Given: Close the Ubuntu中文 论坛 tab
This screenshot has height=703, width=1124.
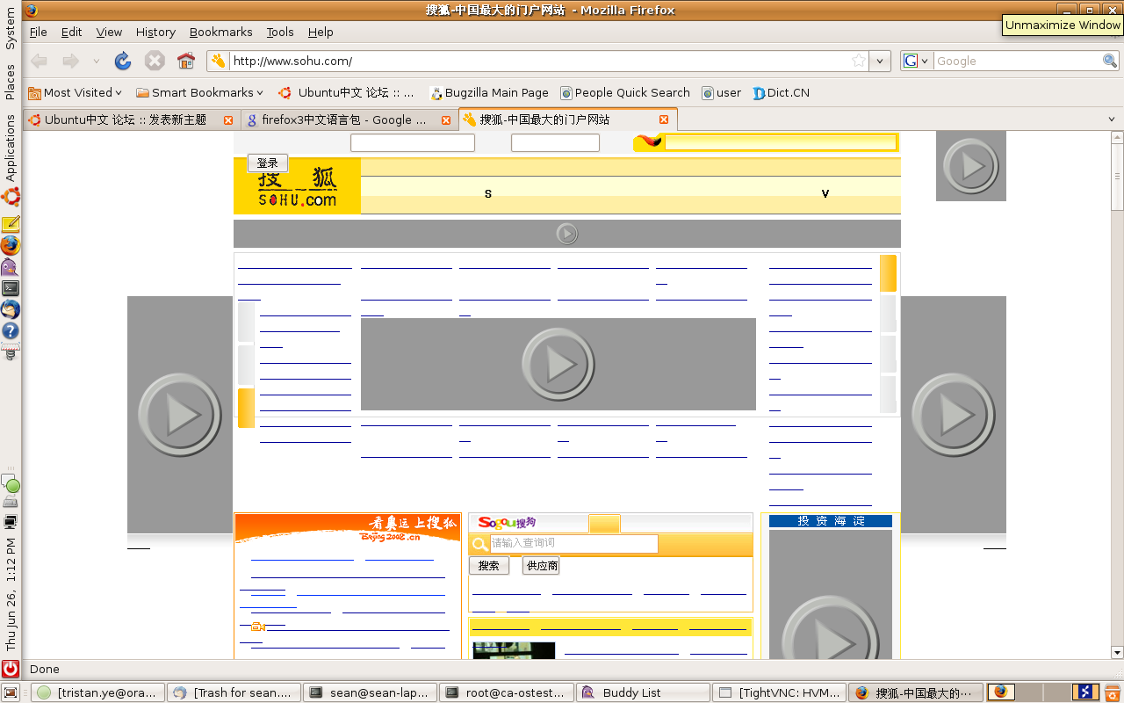Looking at the screenshot, I should (228, 120).
